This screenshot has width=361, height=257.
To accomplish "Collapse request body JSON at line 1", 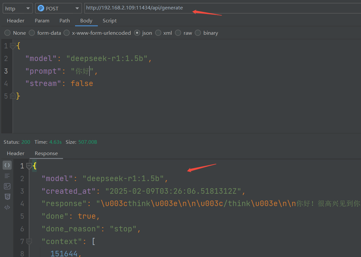I will coord(13,46).
